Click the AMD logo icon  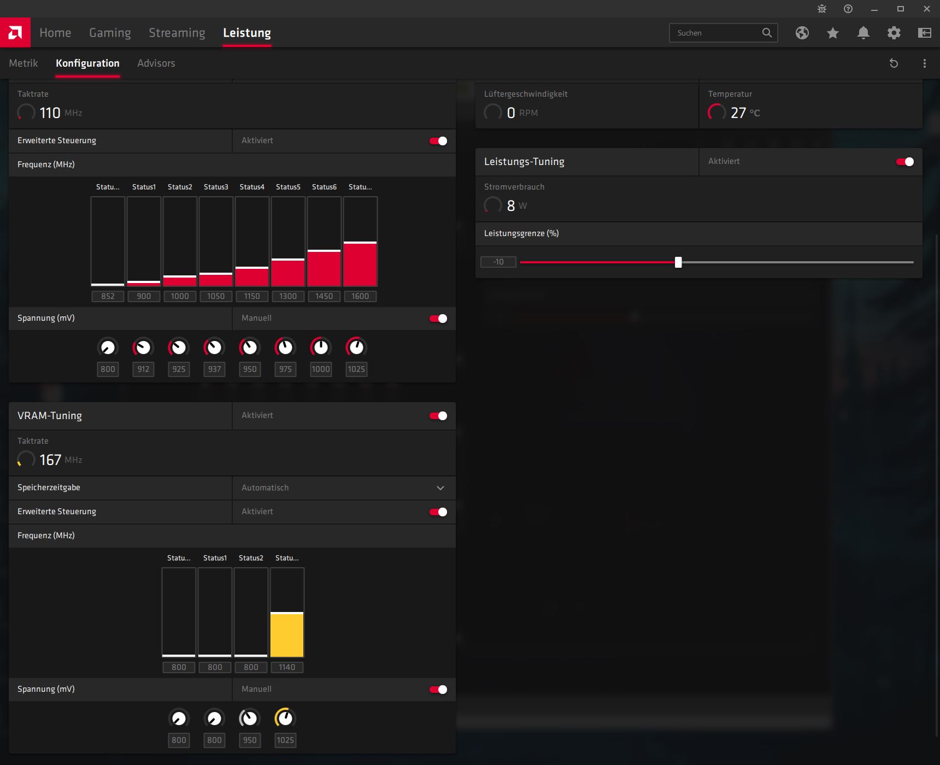click(x=15, y=33)
